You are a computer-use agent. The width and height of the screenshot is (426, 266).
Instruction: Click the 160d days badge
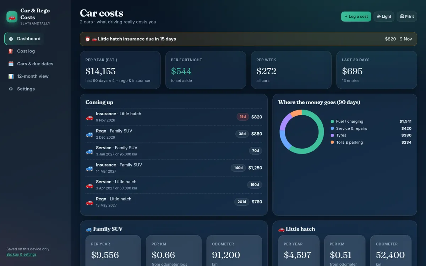point(255,185)
